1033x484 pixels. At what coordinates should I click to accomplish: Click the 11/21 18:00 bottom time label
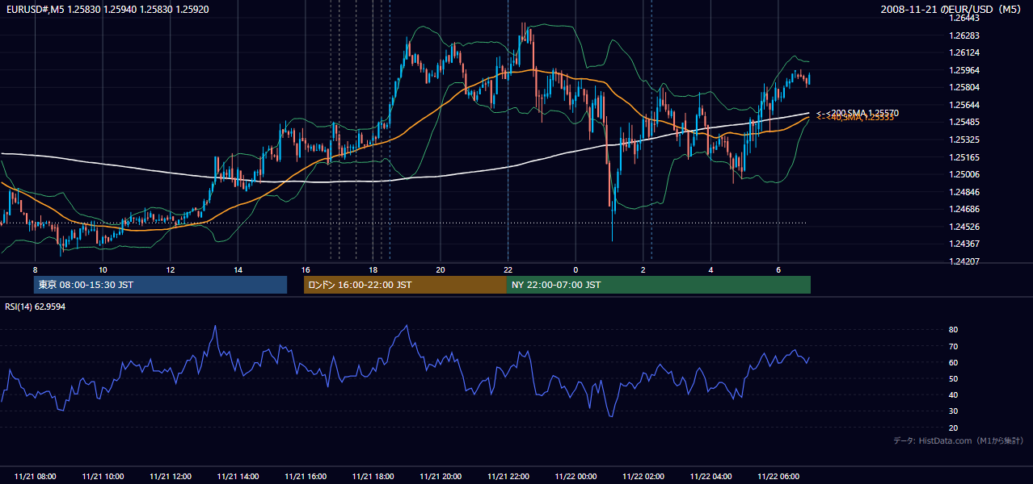click(x=373, y=477)
